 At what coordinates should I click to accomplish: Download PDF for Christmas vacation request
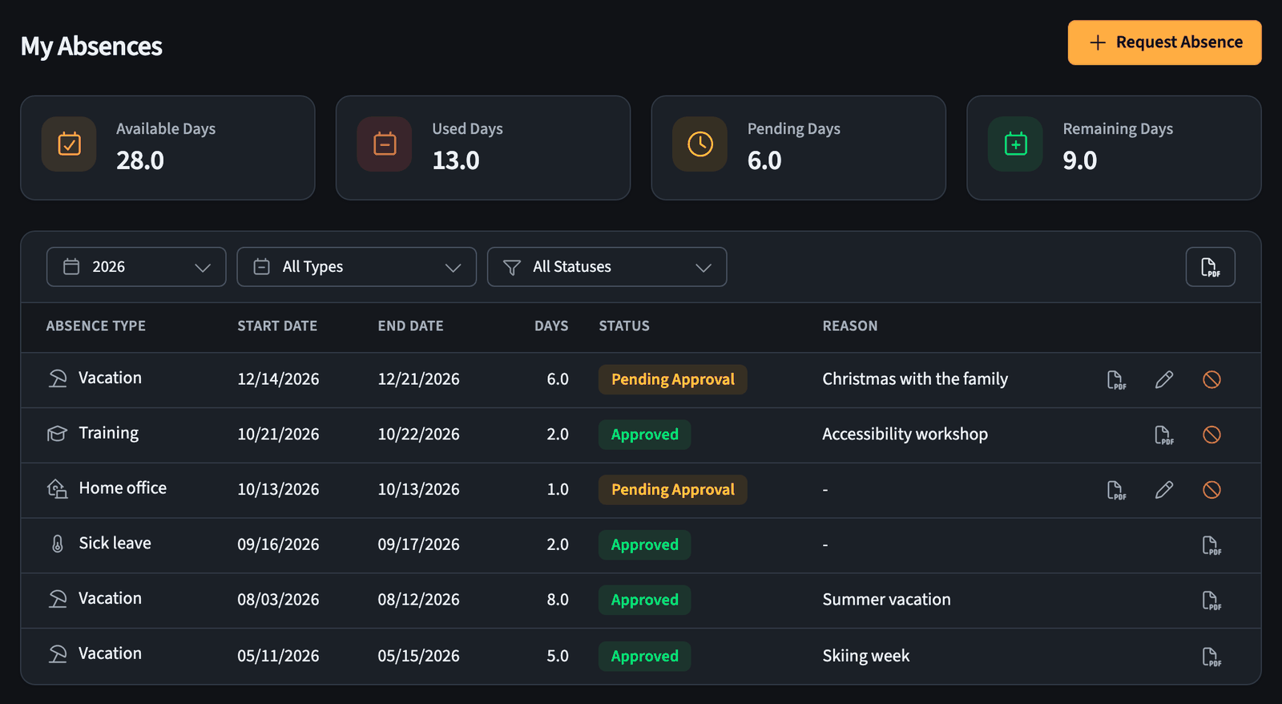(1116, 379)
